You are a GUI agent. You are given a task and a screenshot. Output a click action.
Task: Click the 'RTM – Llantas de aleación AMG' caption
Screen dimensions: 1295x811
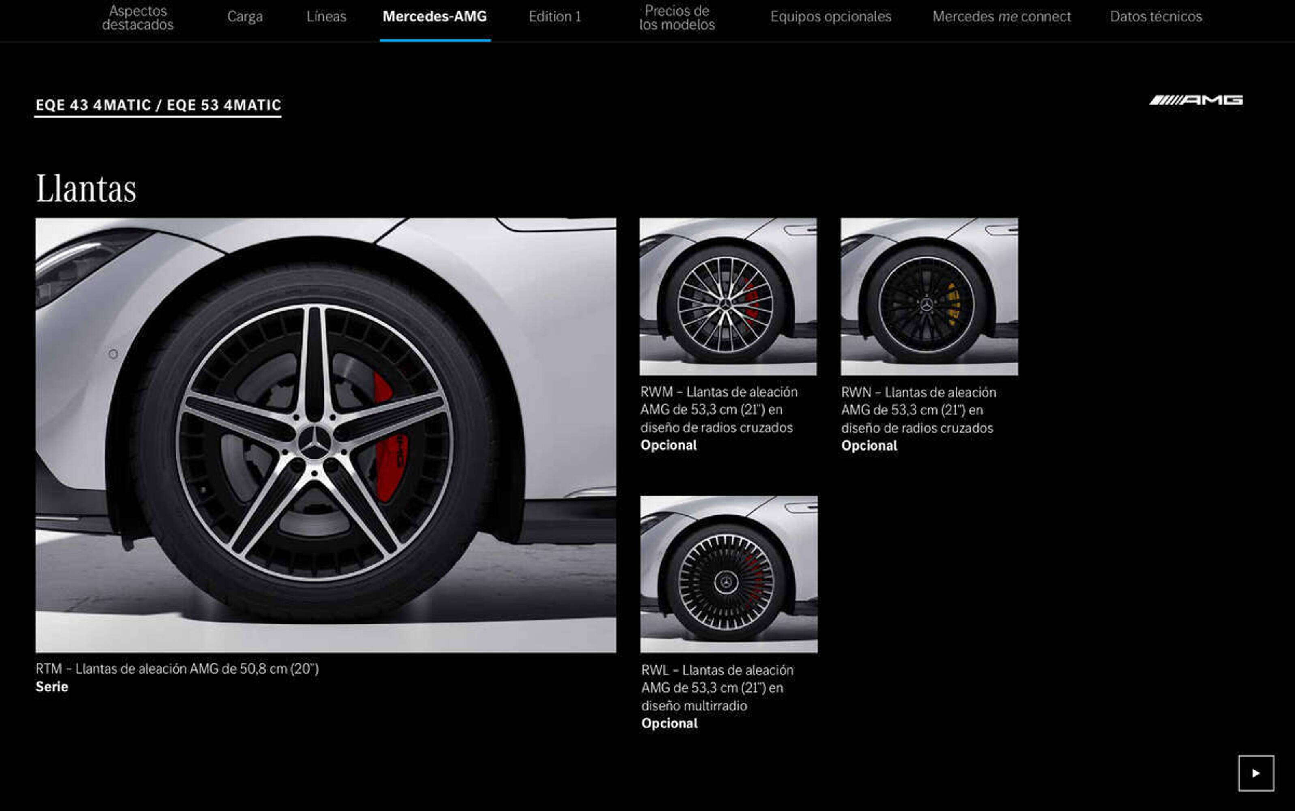[177, 669]
